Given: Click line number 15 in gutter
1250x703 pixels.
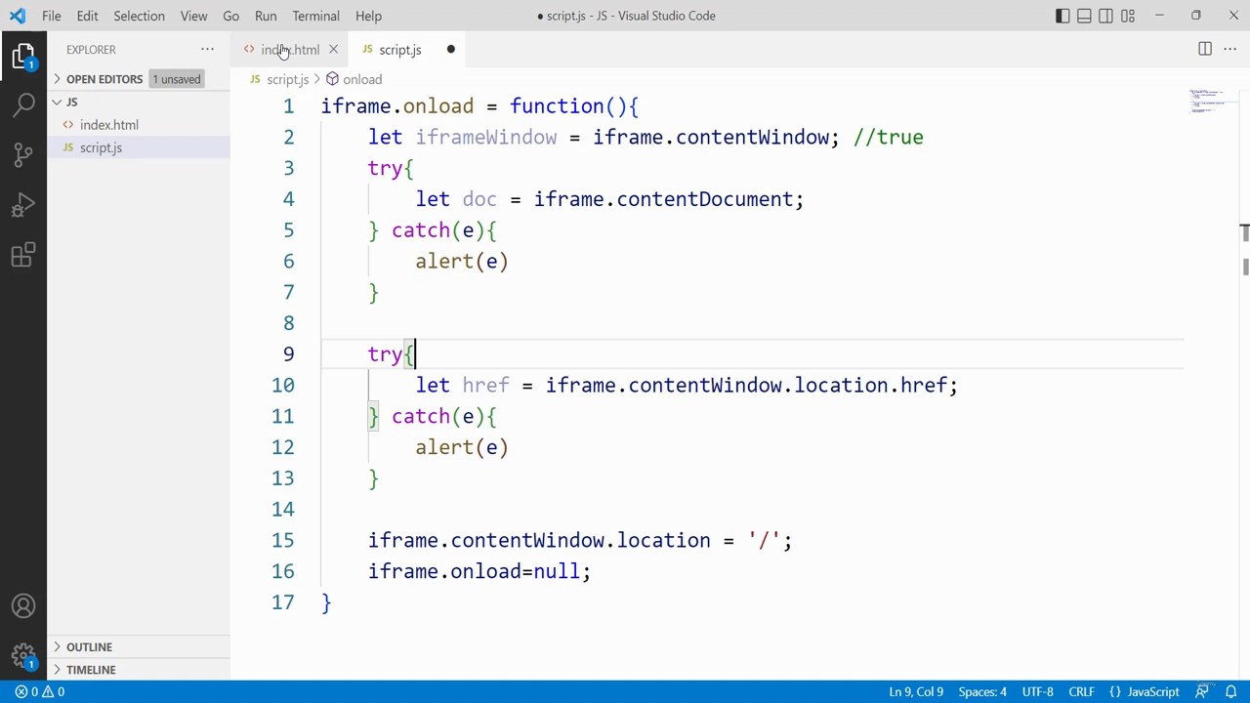Looking at the screenshot, I should pyautogui.click(x=282, y=540).
